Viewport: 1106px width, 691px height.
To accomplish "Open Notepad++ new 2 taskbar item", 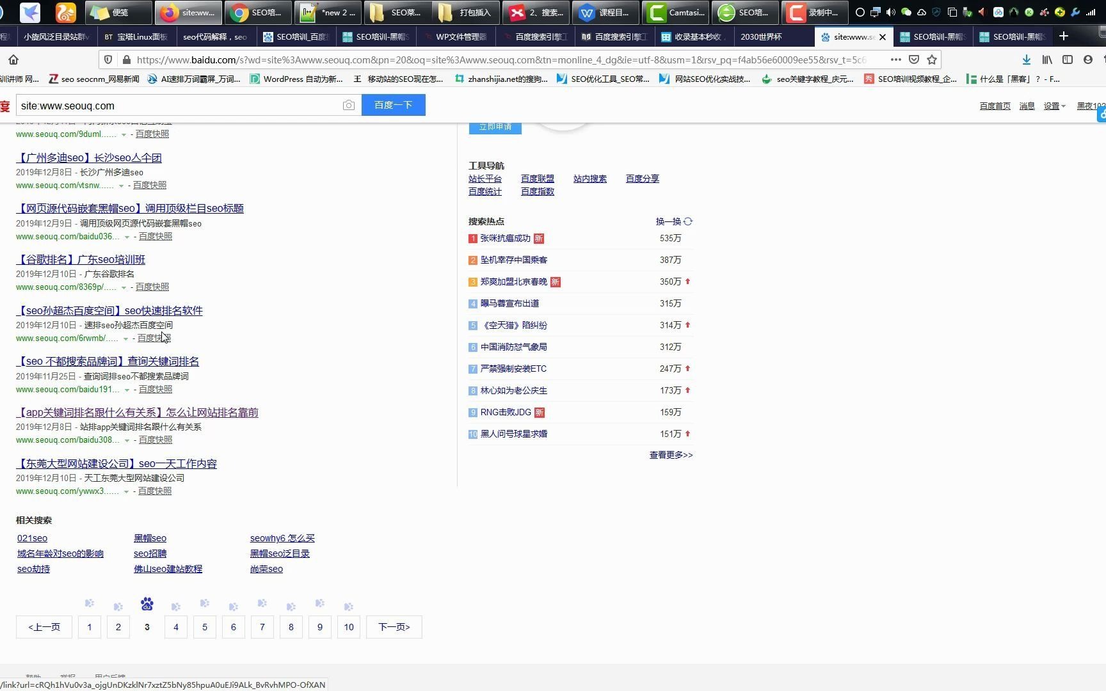I will (x=328, y=12).
